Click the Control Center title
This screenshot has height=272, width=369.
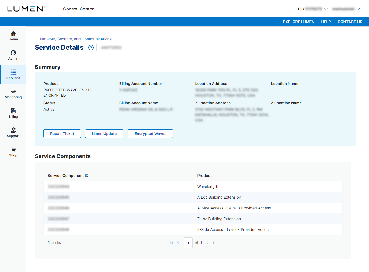click(x=78, y=9)
